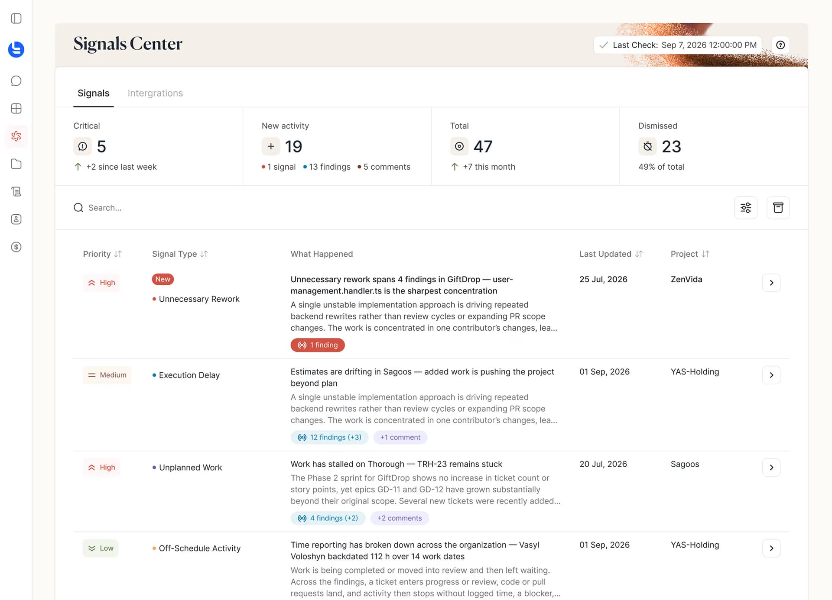Image resolution: width=832 pixels, height=600 pixels.
Task: Sort by Priority column arrows
Action: pyautogui.click(x=118, y=254)
